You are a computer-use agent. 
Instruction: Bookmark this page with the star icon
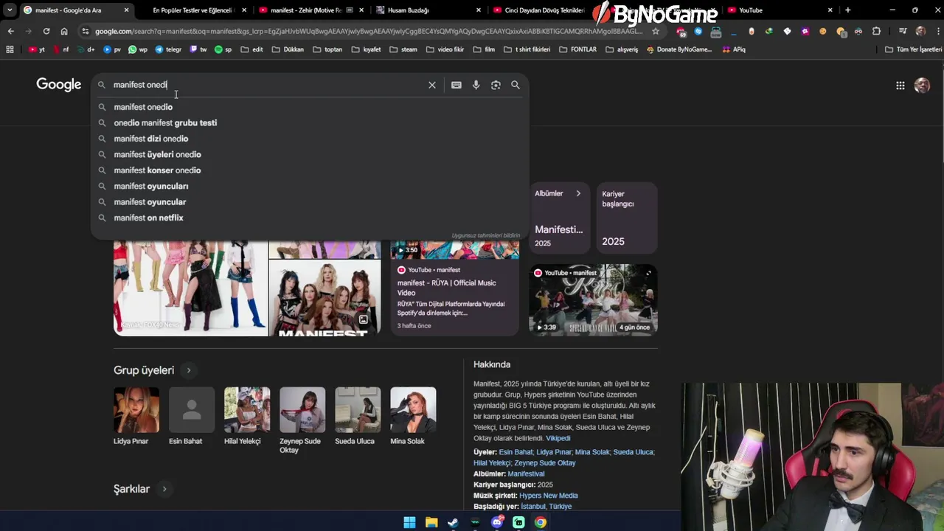656,31
